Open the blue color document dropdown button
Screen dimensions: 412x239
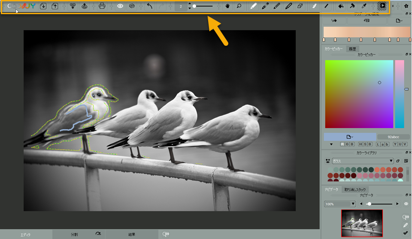[350, 137]
